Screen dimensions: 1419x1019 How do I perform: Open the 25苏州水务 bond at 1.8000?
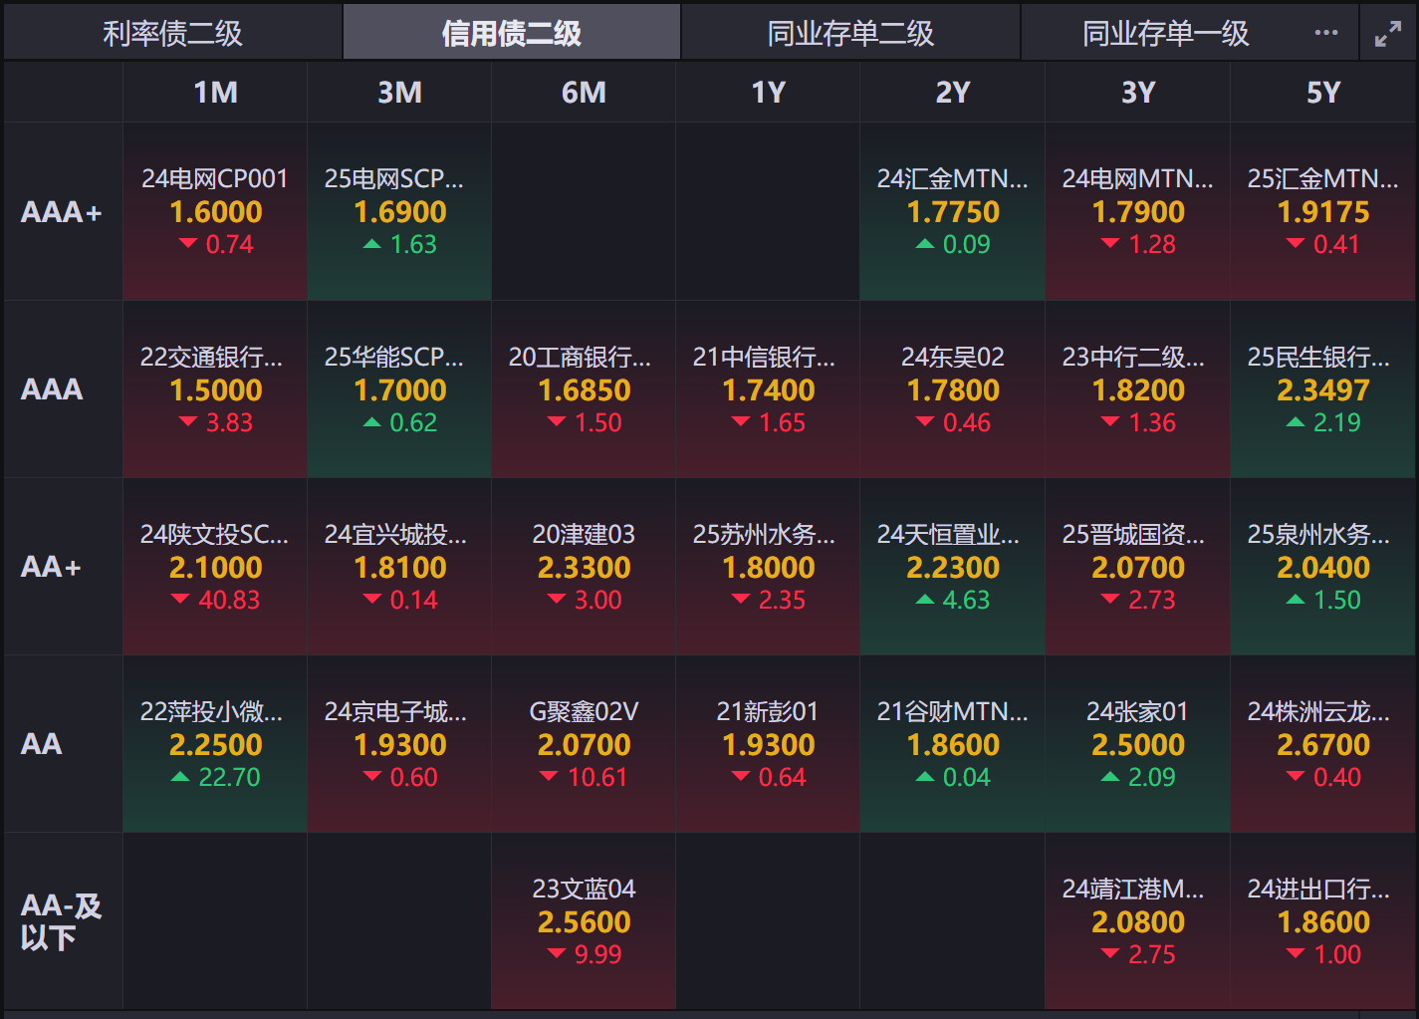(x=768, y=567)
